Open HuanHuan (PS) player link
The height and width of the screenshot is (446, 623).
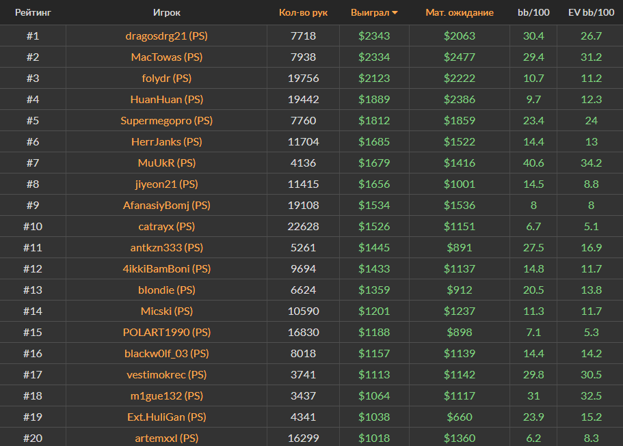click(x=166, y=99)
